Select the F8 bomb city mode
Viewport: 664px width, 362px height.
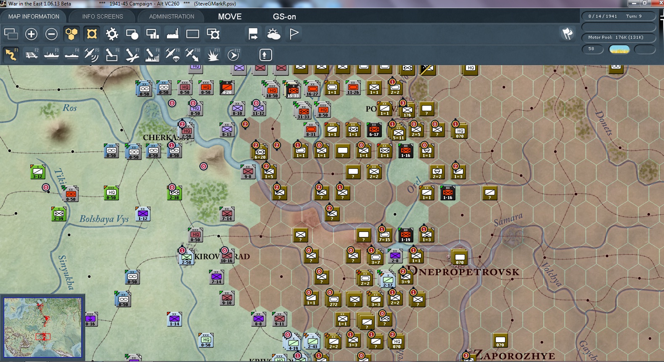152,54
